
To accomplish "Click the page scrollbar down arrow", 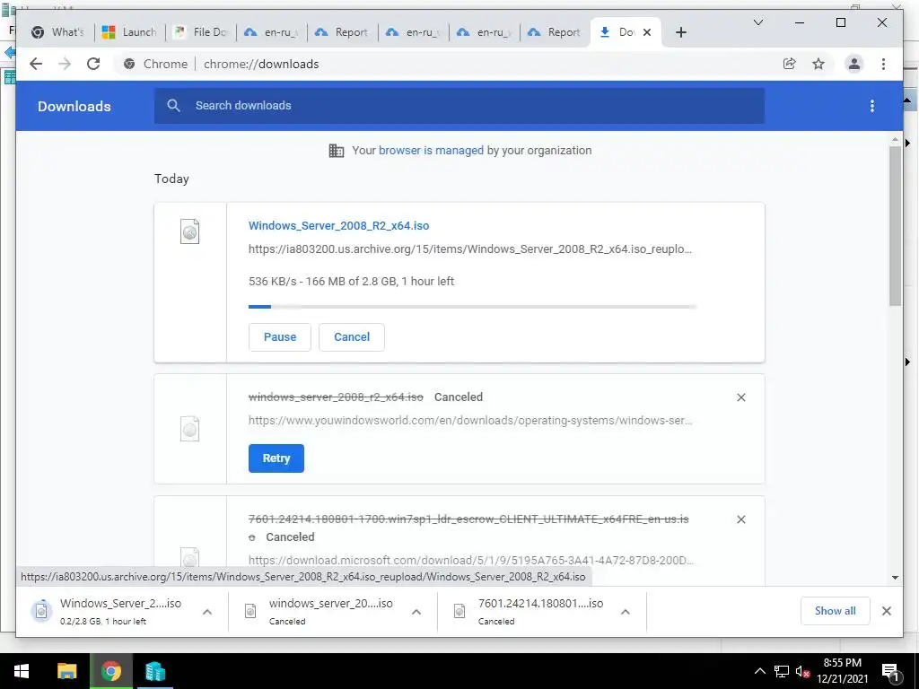I will [x=895, y=578].
